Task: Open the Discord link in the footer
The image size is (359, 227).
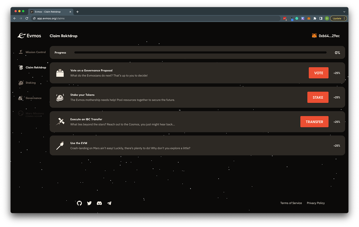Action: [99, 203]
